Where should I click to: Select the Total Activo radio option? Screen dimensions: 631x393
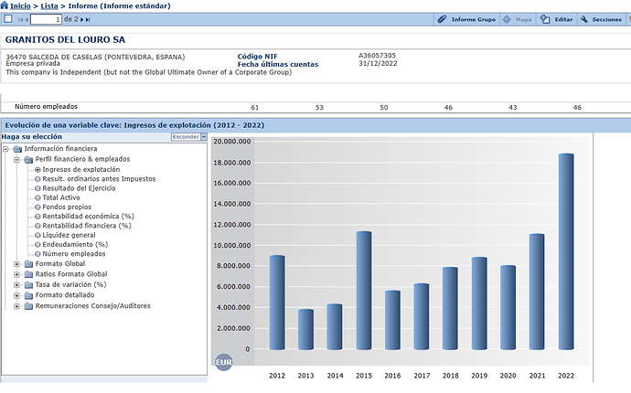pyautogui.click(x=37, y=197)
